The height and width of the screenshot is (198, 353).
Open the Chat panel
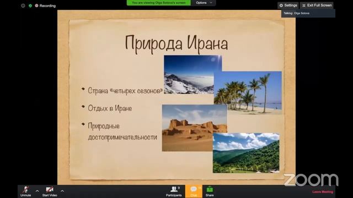point(194,191)
